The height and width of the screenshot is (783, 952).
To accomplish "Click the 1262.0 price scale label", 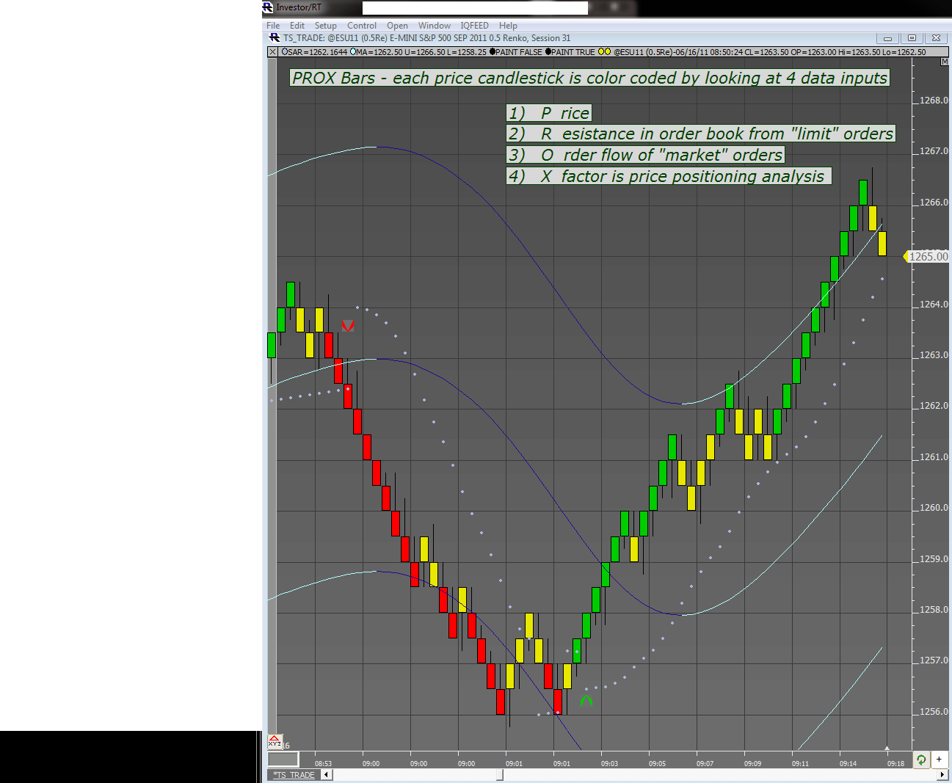I will (934, 406).
